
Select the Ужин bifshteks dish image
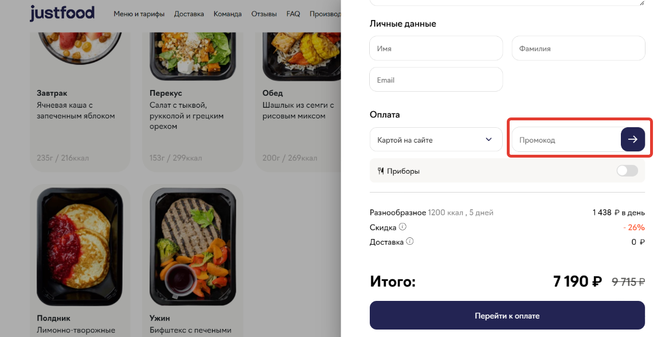(193, 246)
